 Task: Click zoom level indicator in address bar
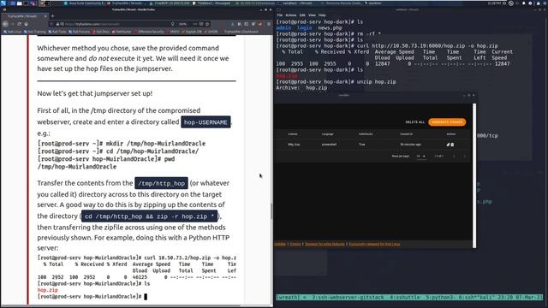pyautogui.click(x=182, y=24)
